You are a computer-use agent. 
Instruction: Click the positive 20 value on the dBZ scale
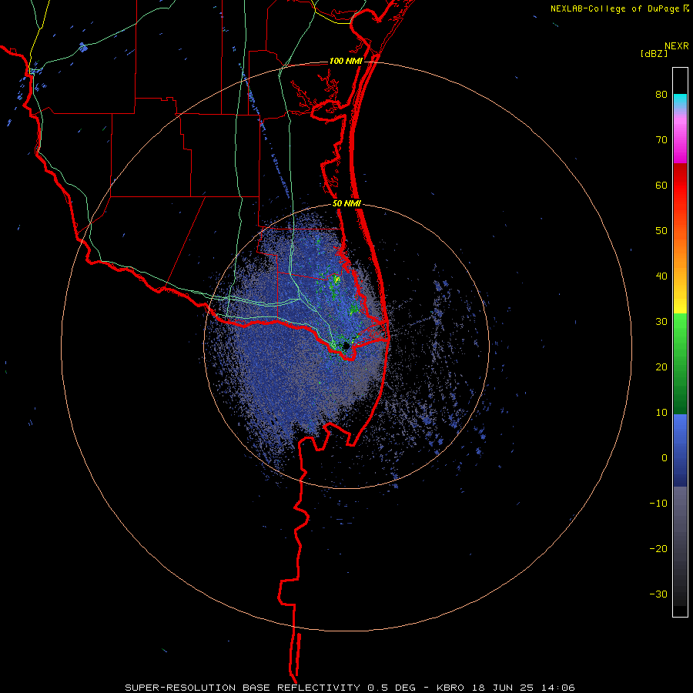(x=661, y=367)
